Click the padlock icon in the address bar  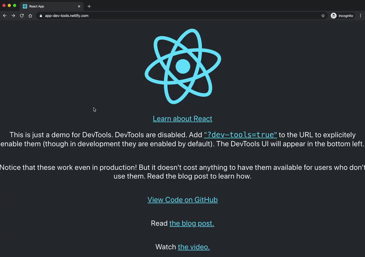[x=40, y=16]
